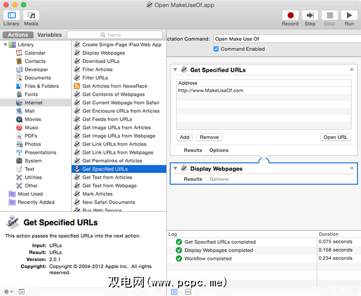The image size is (361, 296).
Task: Select the Internet category
Action: 36,103
